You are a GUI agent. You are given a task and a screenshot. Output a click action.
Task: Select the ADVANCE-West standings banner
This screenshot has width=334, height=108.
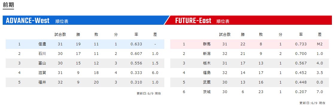tap(85, 20)
